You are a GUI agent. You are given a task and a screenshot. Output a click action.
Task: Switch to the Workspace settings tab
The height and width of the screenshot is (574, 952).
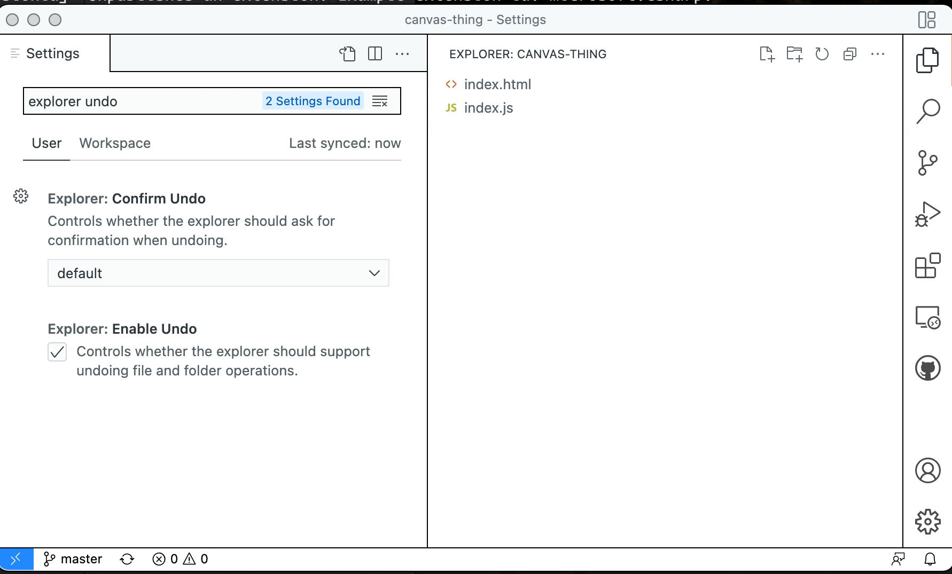(115, 143)
